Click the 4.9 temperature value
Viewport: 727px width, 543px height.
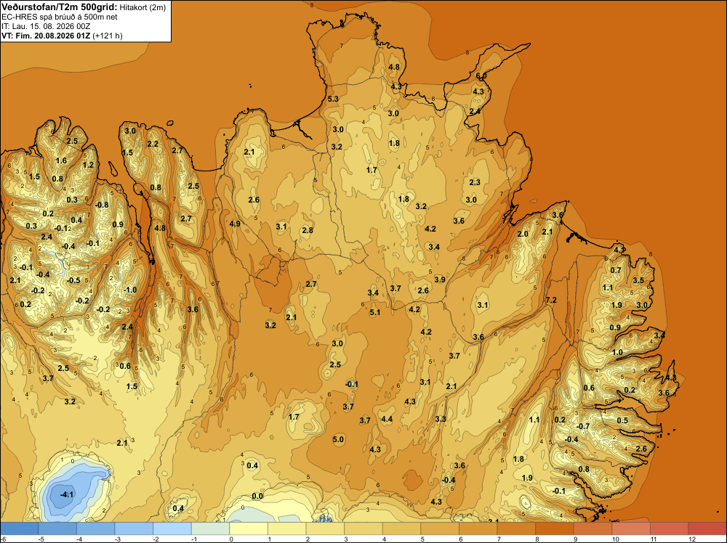(235, 224)
